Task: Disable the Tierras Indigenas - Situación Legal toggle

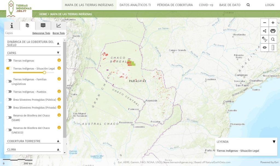Action: click(x=8, y=68)
